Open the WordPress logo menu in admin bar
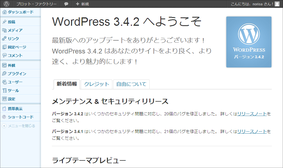The image size is (283, 168). [x=6, y=4]
